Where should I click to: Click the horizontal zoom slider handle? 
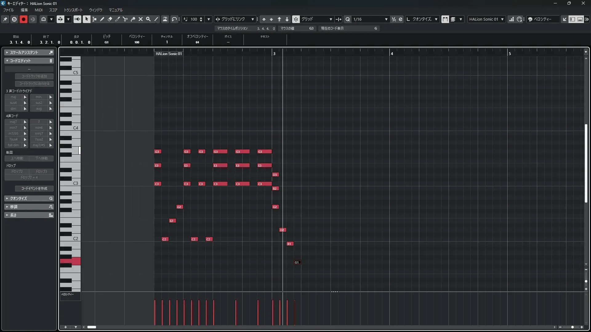tap(572, 327)
